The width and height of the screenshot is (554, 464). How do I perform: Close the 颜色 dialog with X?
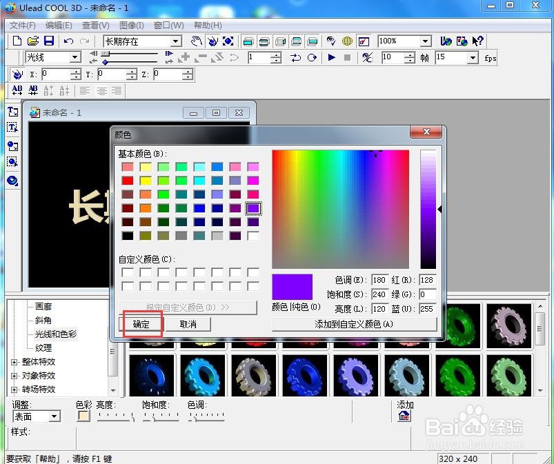426,132
